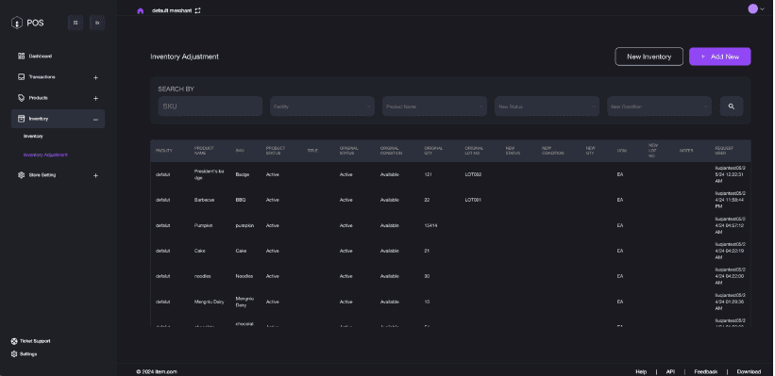Click the Barbecue product name cell
Viewport: 775px width, 376px height.
coord(204,200)
